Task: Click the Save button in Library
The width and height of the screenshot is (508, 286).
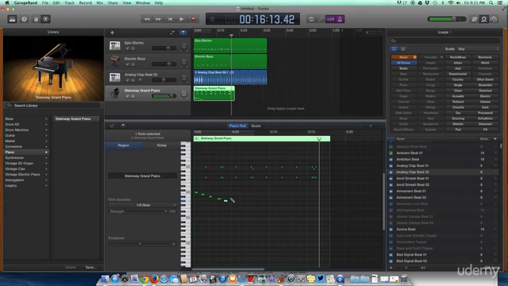Action: pos(90,268)
